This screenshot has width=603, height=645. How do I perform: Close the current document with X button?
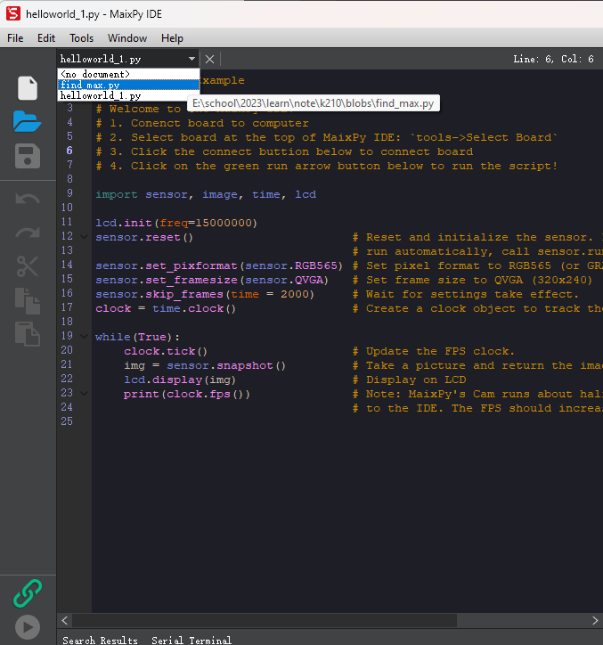(x=210, y=59)
